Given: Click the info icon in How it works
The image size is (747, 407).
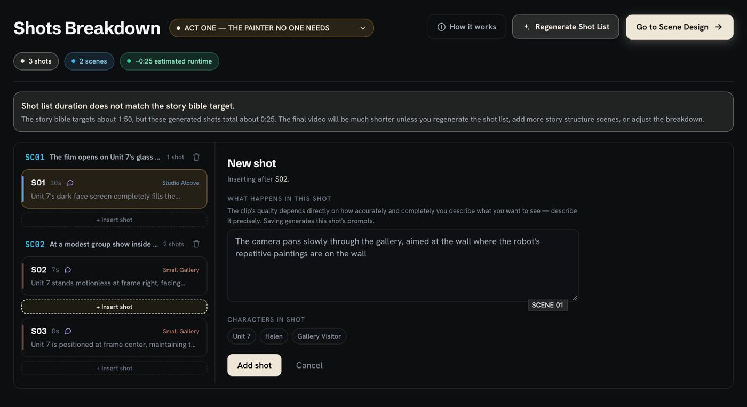Looking at the screenshot, I should (441, 27).
